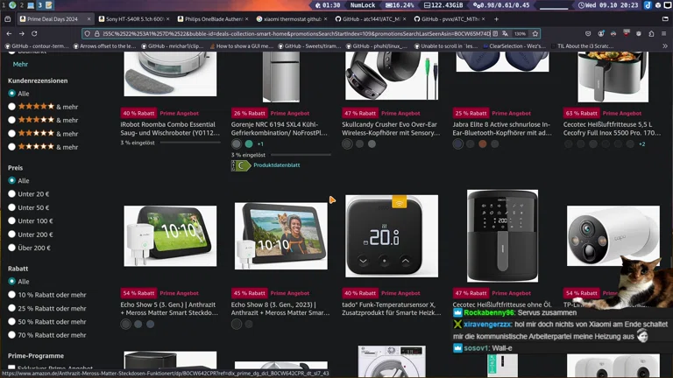
Task: Bookmark this page with the star icon
Action: tap(535, 34)
